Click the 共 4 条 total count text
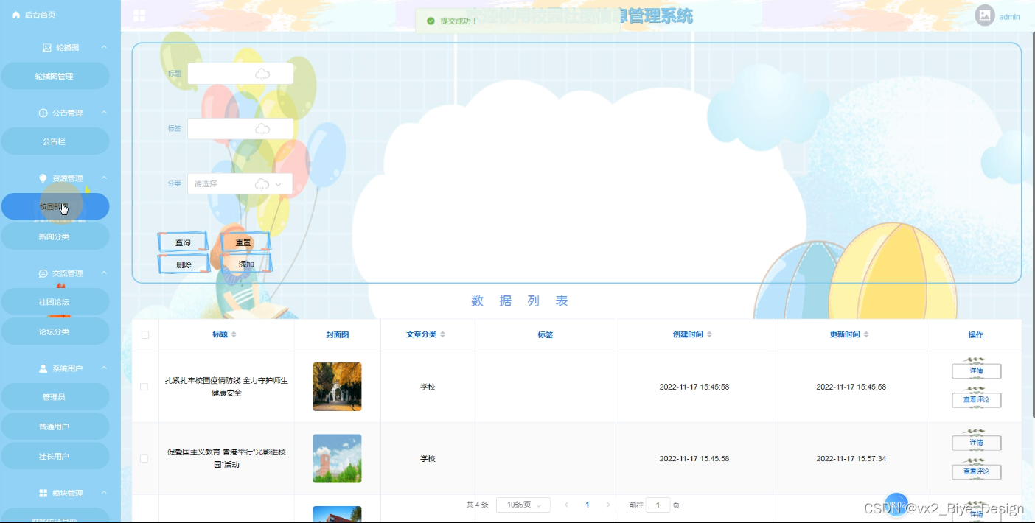Screen dimensions: 1035x523 (x=478, y=505)
